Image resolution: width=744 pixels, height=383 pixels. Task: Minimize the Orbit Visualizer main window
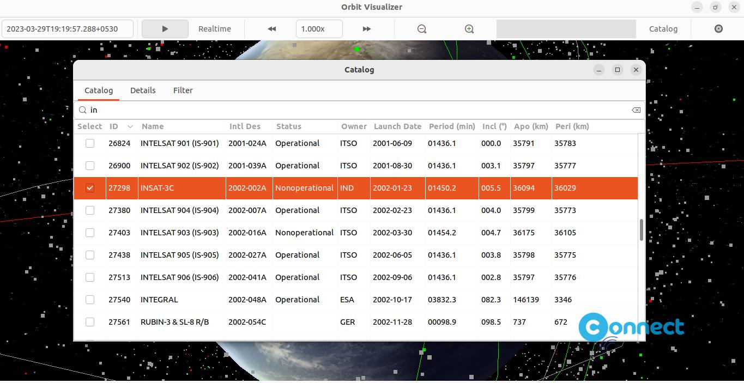tap(697, 7)
